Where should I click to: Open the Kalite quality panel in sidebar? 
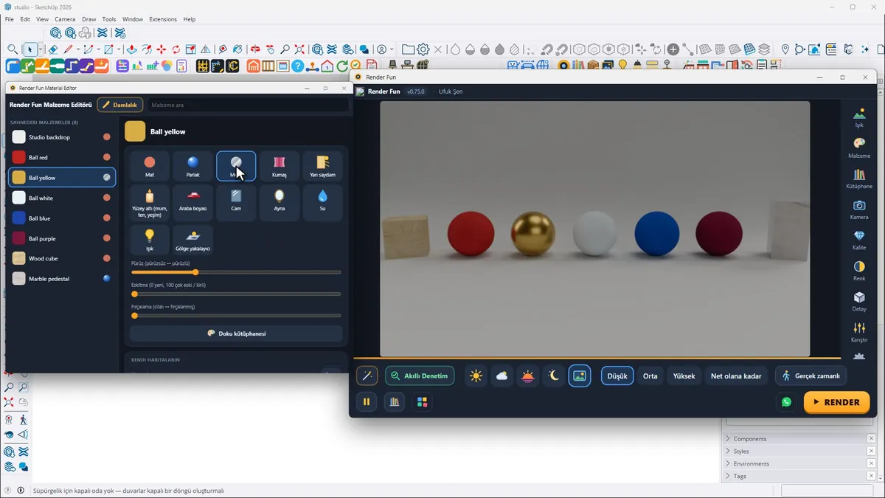pos(859,241)
